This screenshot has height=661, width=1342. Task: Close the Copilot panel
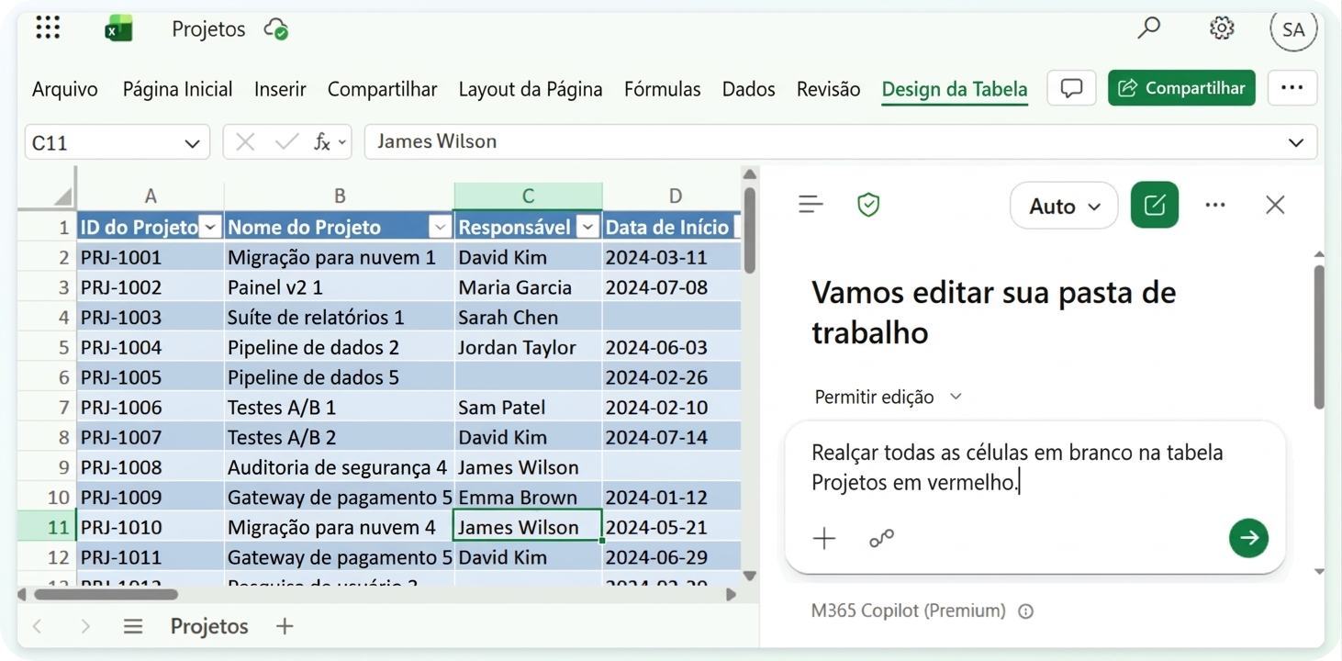pos(1275,205)
